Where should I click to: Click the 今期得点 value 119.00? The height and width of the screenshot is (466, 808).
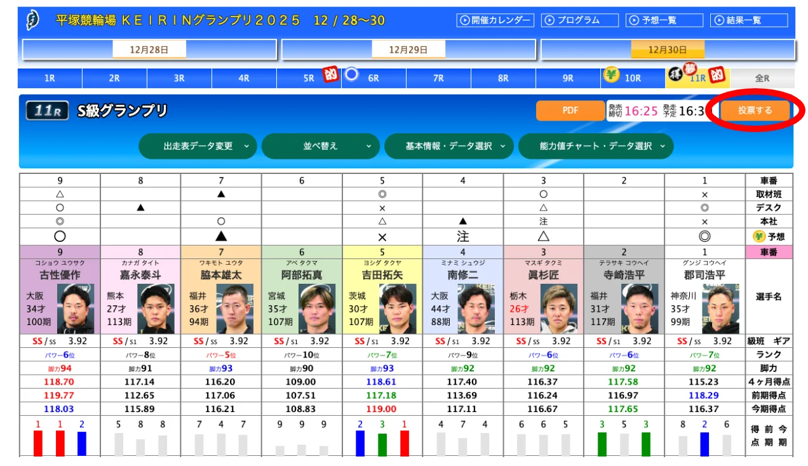pyautogui.click(x=382, y=409)
